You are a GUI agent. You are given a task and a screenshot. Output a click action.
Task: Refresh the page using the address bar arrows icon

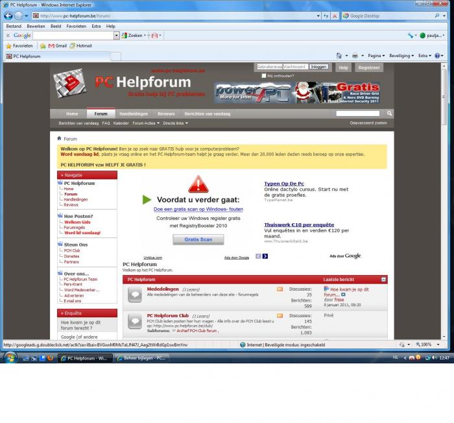point(326,16)
